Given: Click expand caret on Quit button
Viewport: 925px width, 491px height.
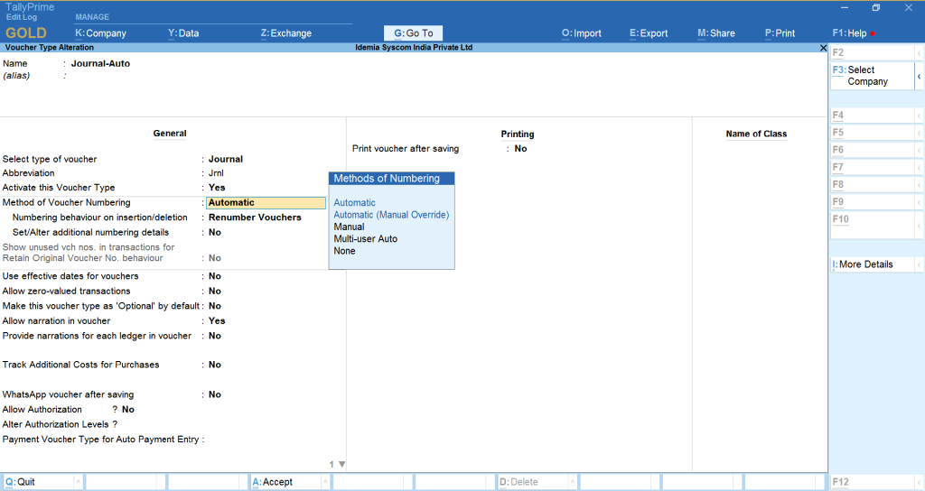Looking at the screenshot, I should click(x=77, y=482).
